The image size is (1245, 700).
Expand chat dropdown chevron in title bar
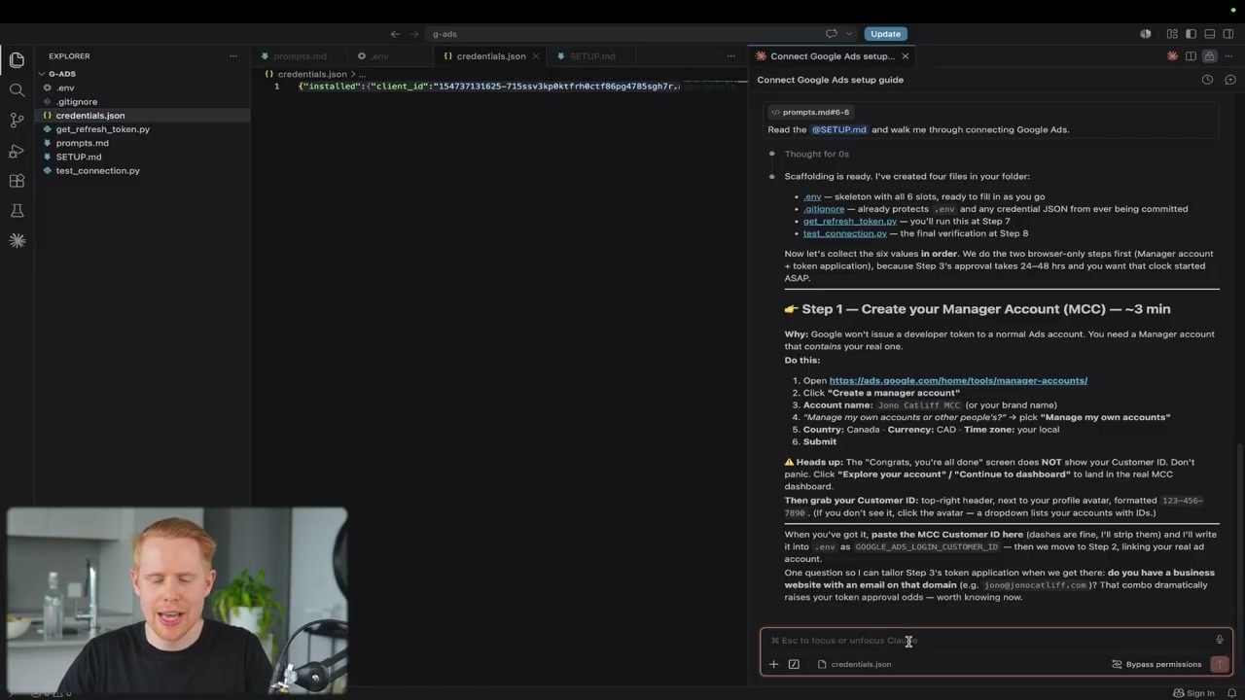coord(848,34)
